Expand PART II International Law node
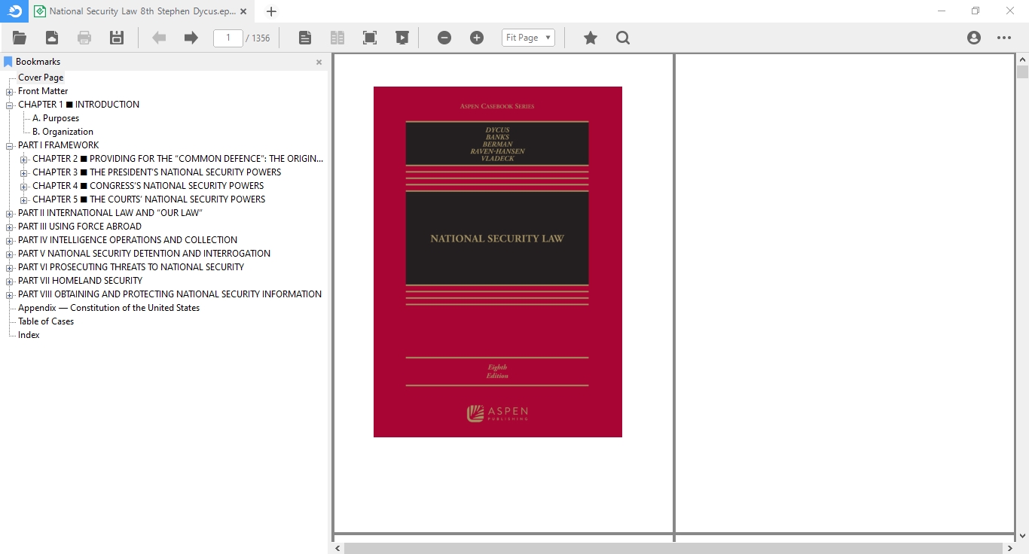Viewport: 1029px width, 554px height. coord(10,214)
